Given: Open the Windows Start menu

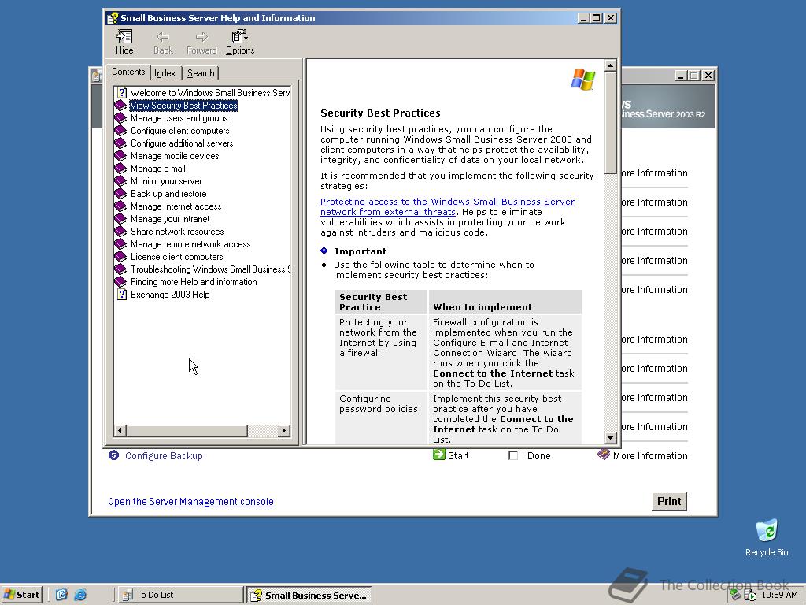Looking at the screenshot, I should [x=21, y=595].
